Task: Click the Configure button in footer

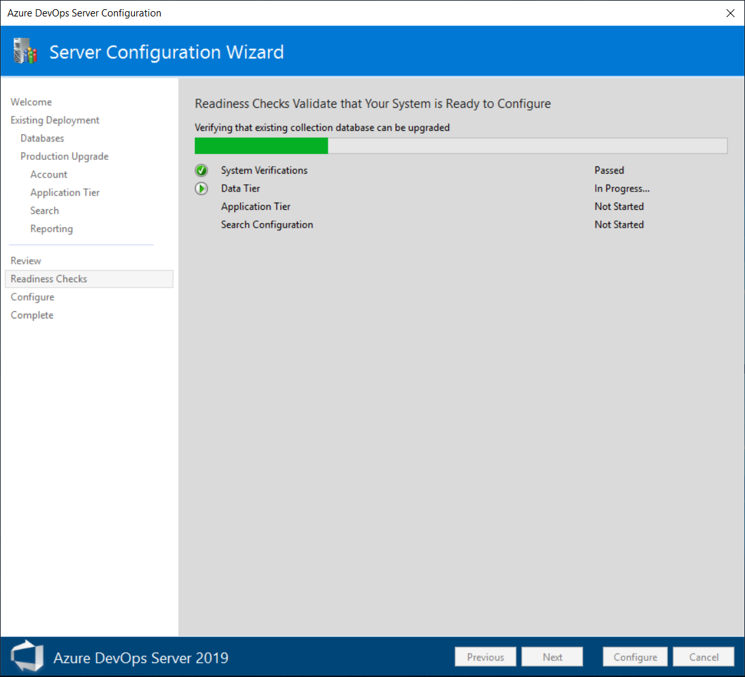Action: [635, 657]
